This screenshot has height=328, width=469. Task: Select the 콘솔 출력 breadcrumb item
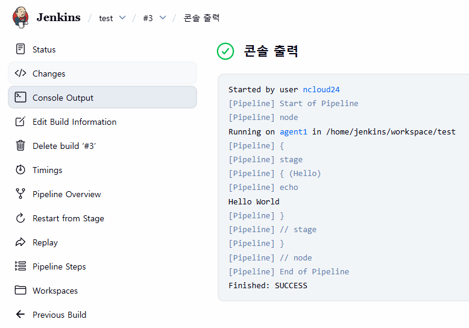point(201,18)
